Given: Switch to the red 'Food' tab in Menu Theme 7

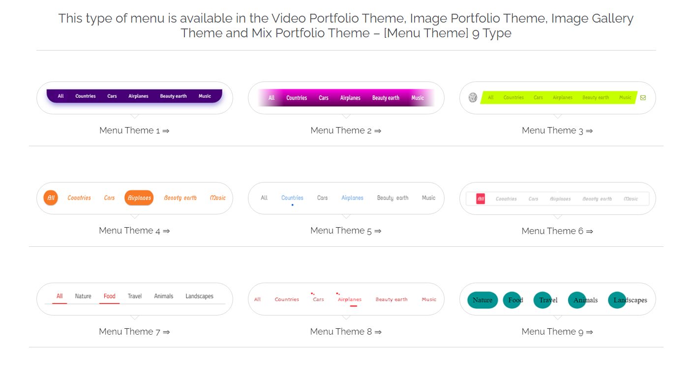Looking at the screenshot, I should [x=109, y=296].
